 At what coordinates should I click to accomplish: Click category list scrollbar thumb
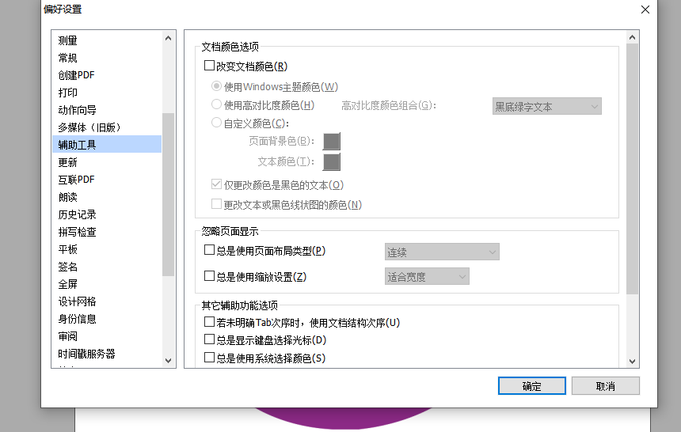coord(169,195)
